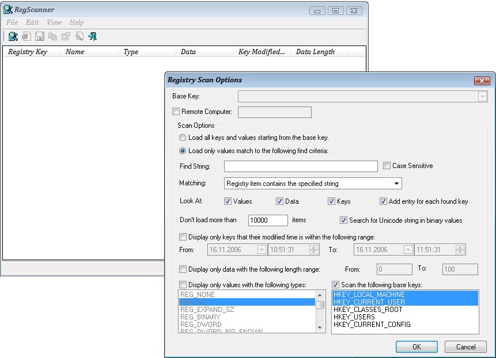
Task: Sort by the Type column header
Action: (147, 51)
